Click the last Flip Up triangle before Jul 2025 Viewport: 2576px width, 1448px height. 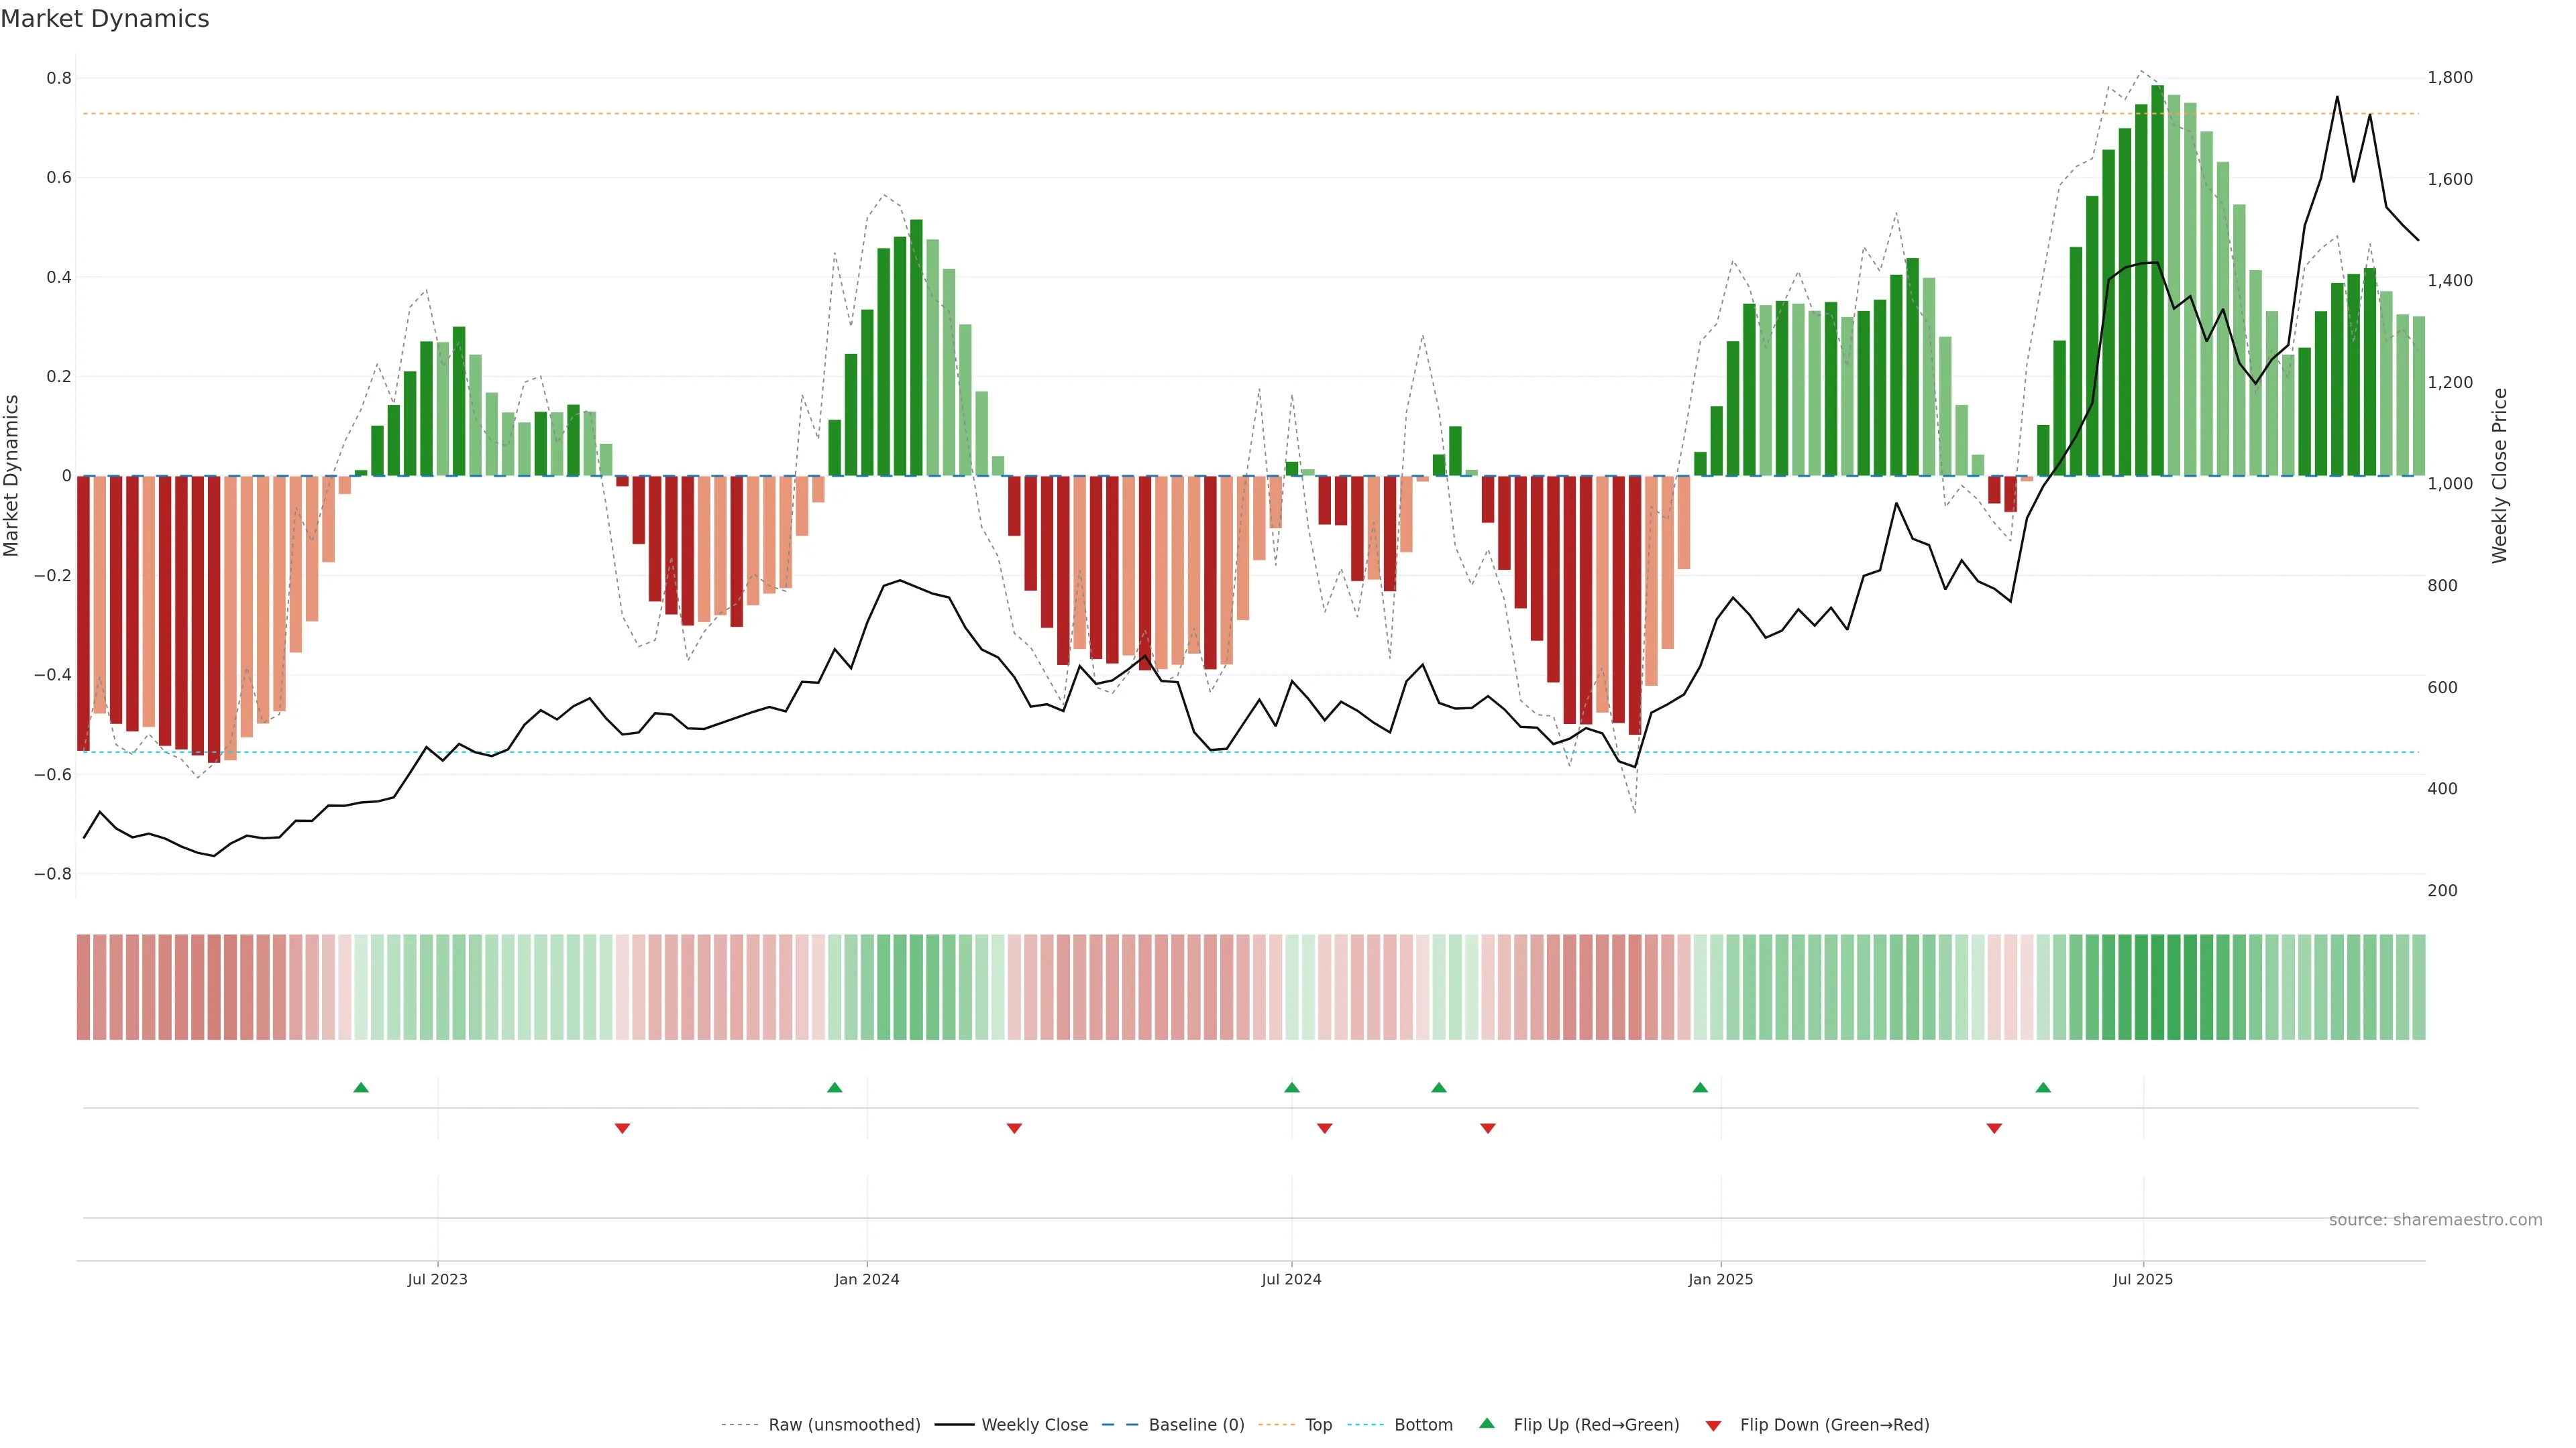click(2043, 1087)
